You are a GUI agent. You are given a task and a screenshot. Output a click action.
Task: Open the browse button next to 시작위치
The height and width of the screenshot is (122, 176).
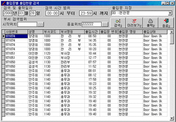[x=40, y=24]
